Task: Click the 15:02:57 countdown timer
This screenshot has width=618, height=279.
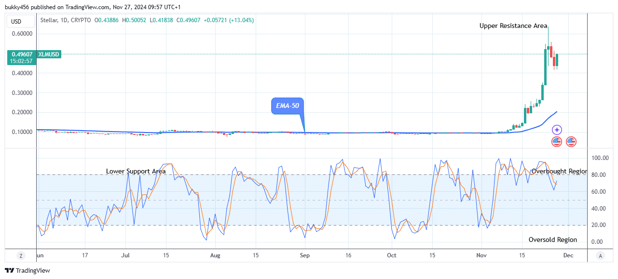Action: tap(21, 62)
